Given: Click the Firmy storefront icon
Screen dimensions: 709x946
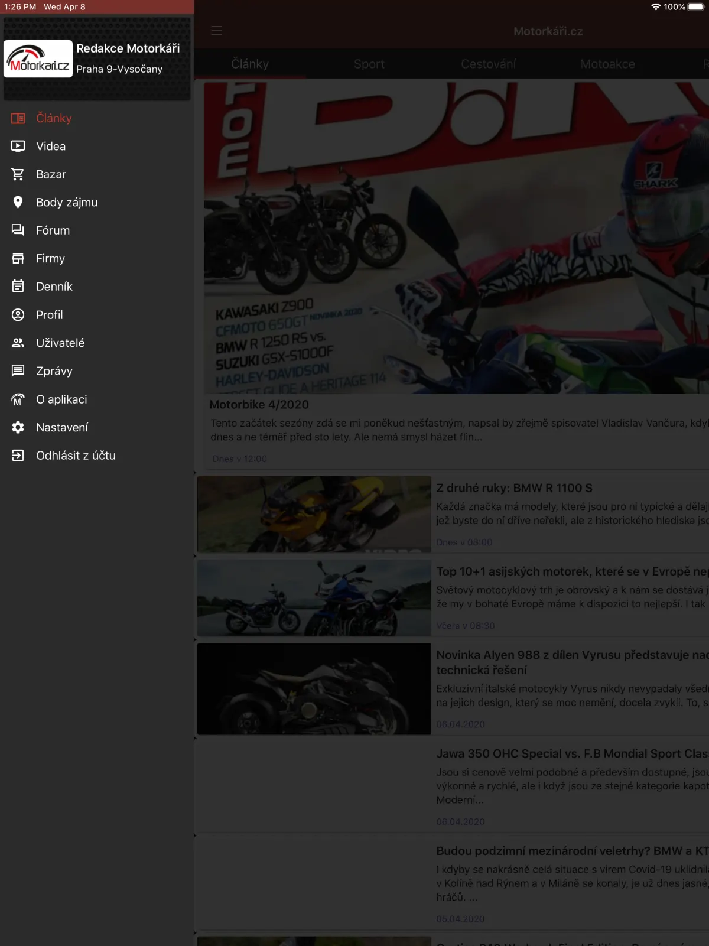Looking at the screenshot, I should 18,258.
